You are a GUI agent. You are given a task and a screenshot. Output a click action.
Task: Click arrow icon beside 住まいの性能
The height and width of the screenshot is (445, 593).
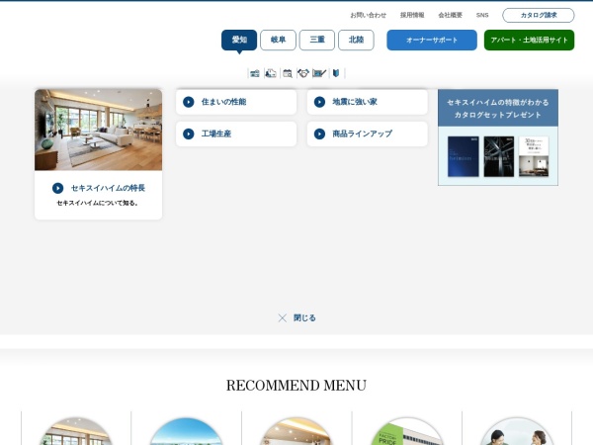[x=189, y=102]
